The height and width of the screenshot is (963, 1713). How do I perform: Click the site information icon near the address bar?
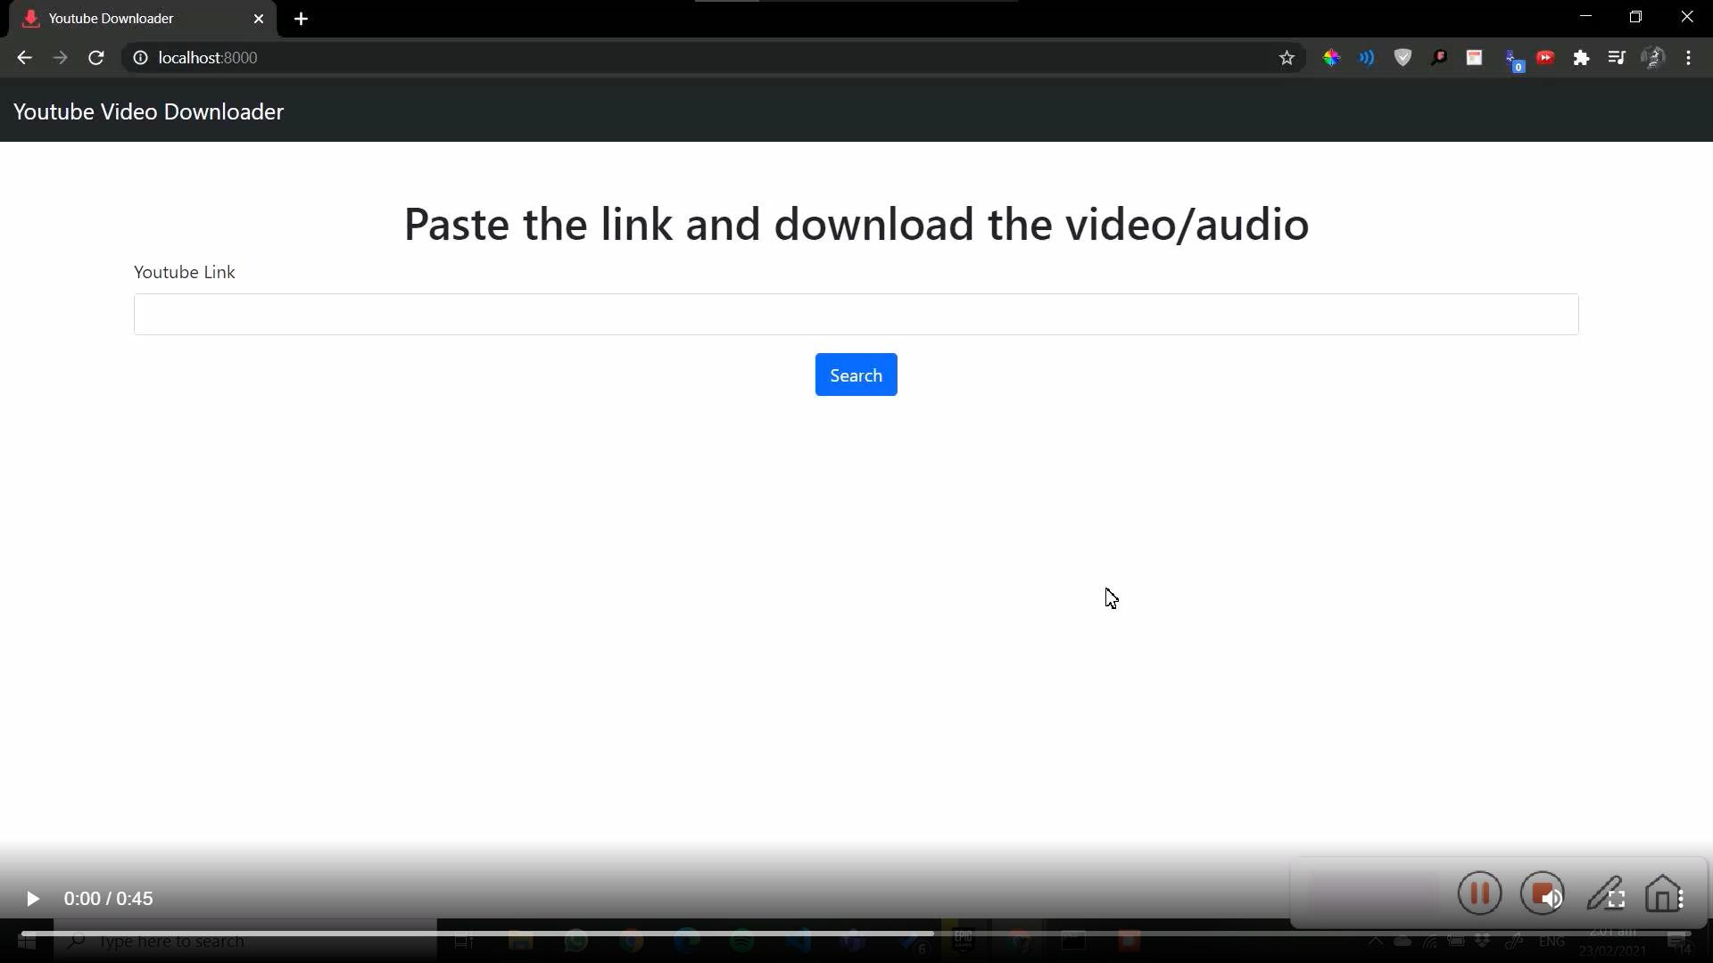click(139, 57)
